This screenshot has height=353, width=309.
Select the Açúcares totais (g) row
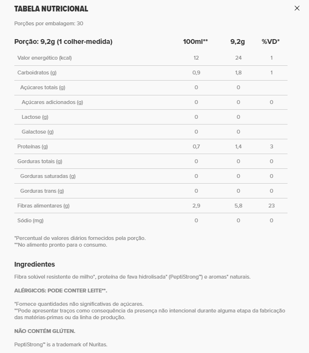pos(151,88)
